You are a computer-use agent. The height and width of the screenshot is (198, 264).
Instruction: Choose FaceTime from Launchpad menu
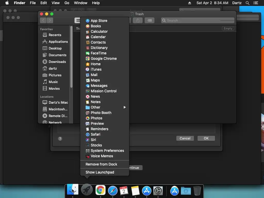[105, 53]
